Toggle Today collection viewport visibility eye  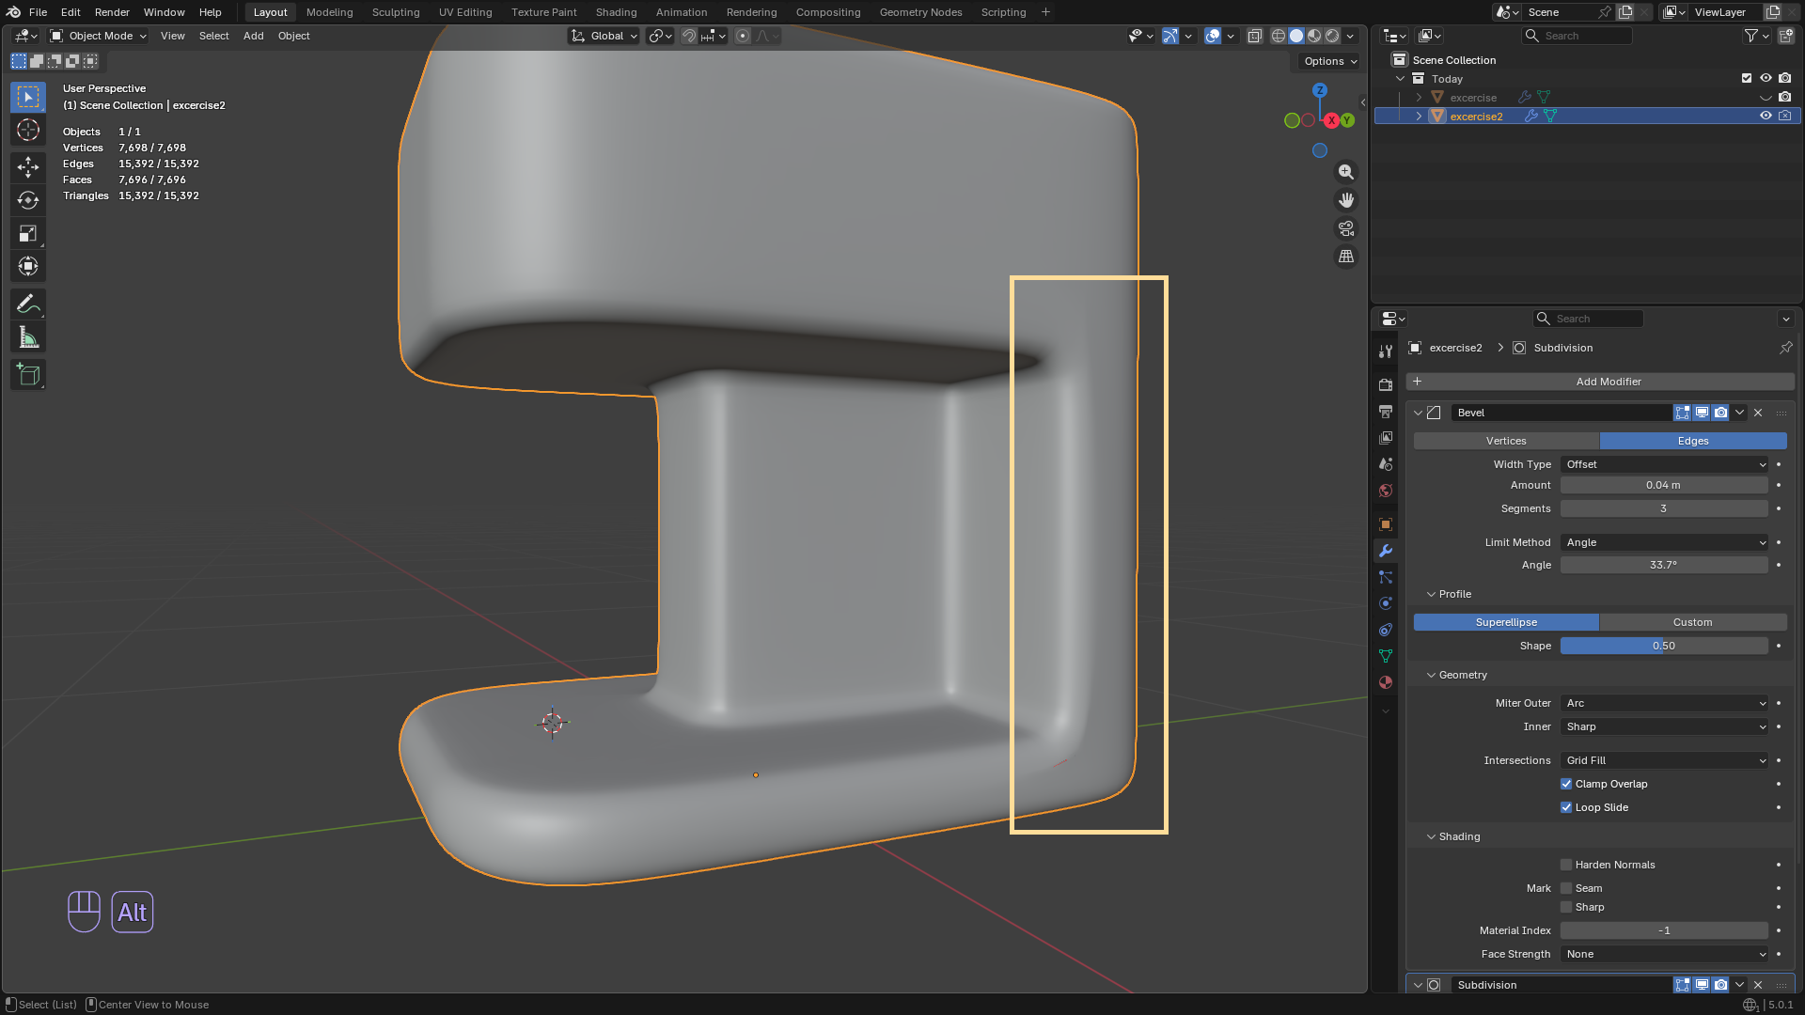click(1766, 78)
